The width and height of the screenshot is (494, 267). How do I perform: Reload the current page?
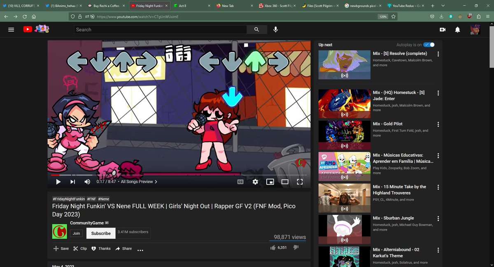[x=25, y=17]
